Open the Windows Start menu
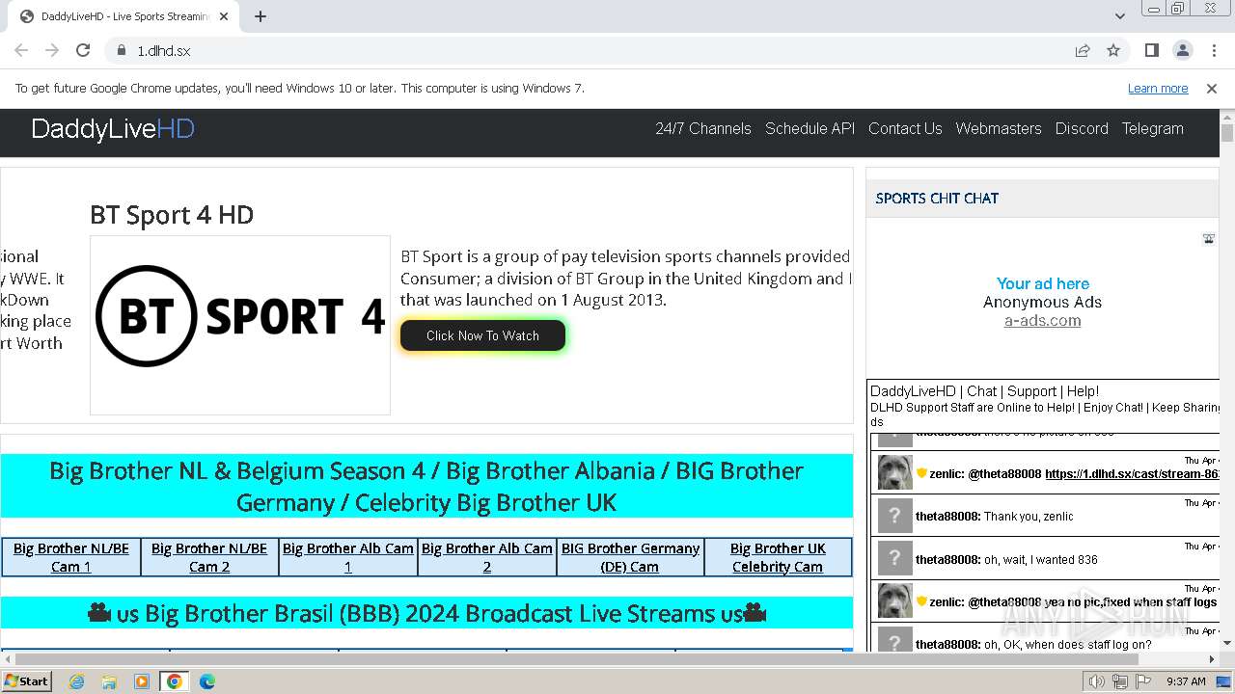 [x=27, y=681]
